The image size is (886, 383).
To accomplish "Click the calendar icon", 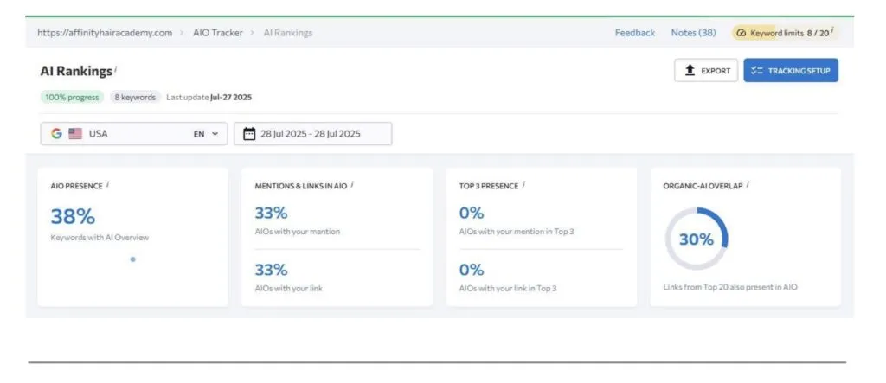I will (x=249, y=134).
